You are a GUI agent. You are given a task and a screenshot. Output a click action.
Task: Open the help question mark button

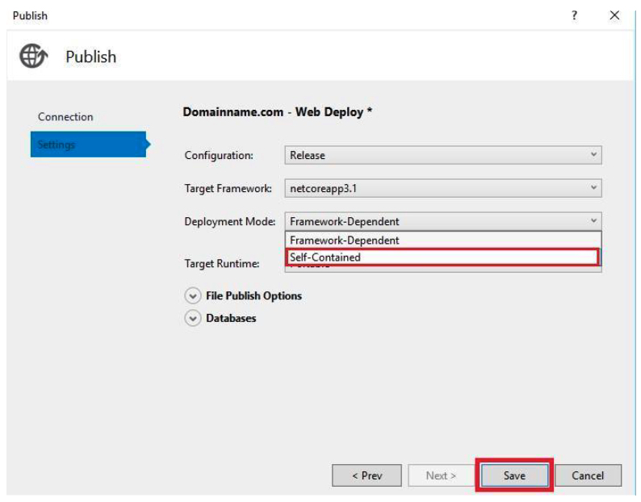pos(574,15)
